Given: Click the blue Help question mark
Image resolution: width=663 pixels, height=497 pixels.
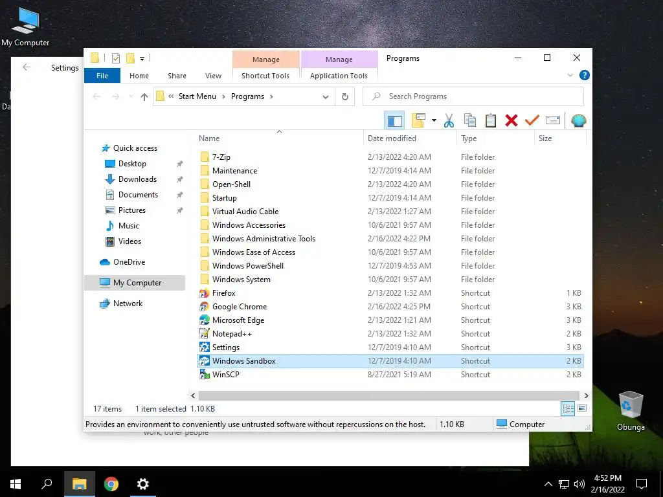Looking at the screenshot, I should 585,75.
